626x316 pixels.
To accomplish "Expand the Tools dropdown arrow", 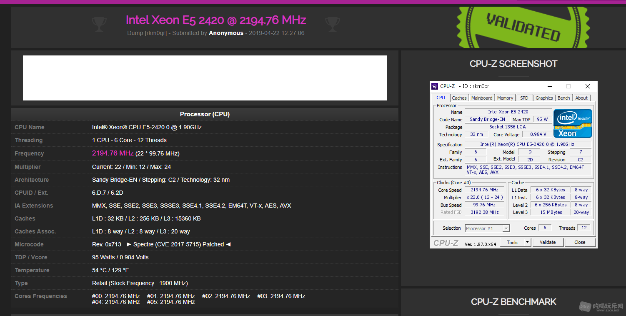I will coord(527,242).
